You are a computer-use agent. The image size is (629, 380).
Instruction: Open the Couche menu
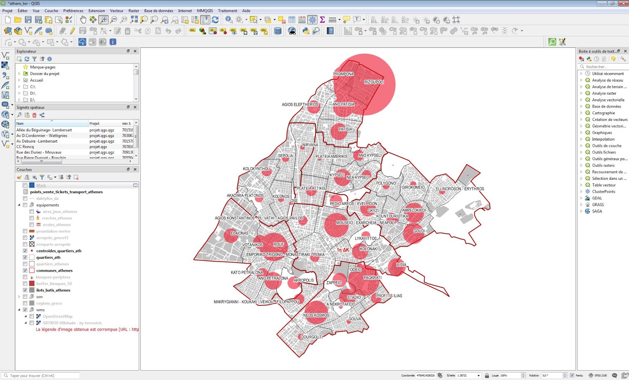pos(51,11)
